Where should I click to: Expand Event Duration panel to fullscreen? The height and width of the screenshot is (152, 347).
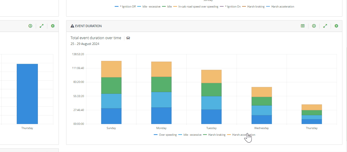click(325, 26)
